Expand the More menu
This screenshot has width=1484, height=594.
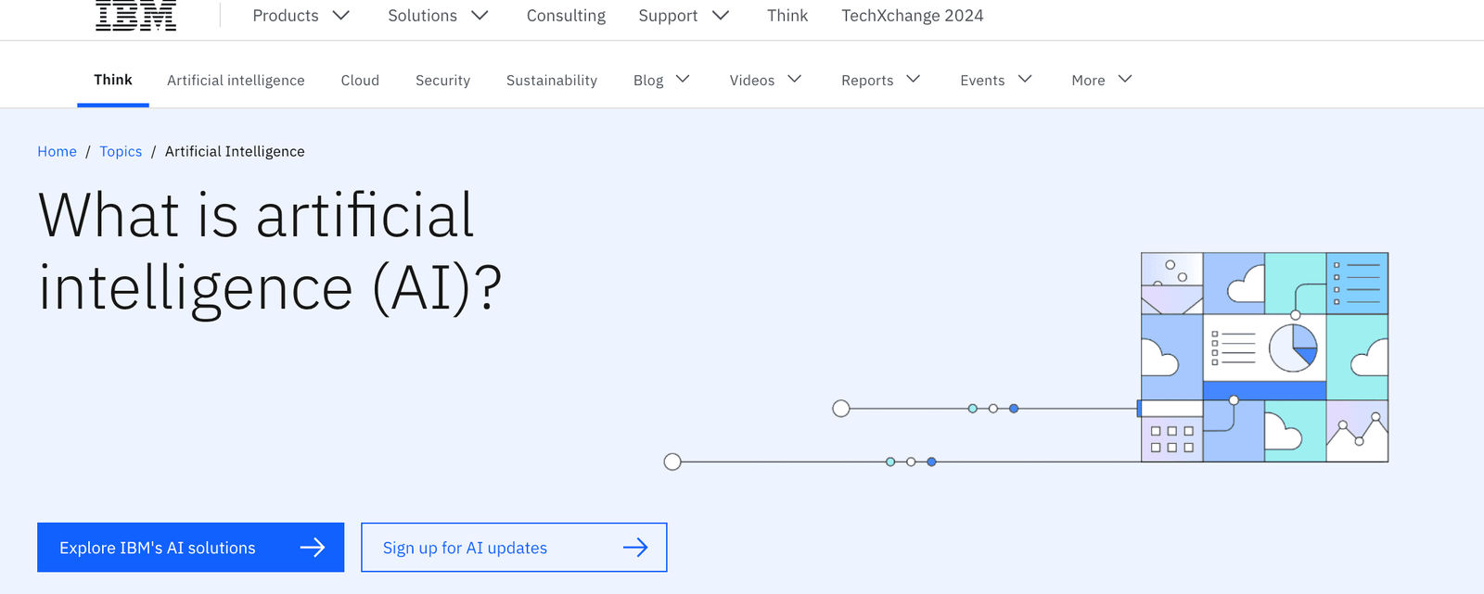tap(1101, 80)
